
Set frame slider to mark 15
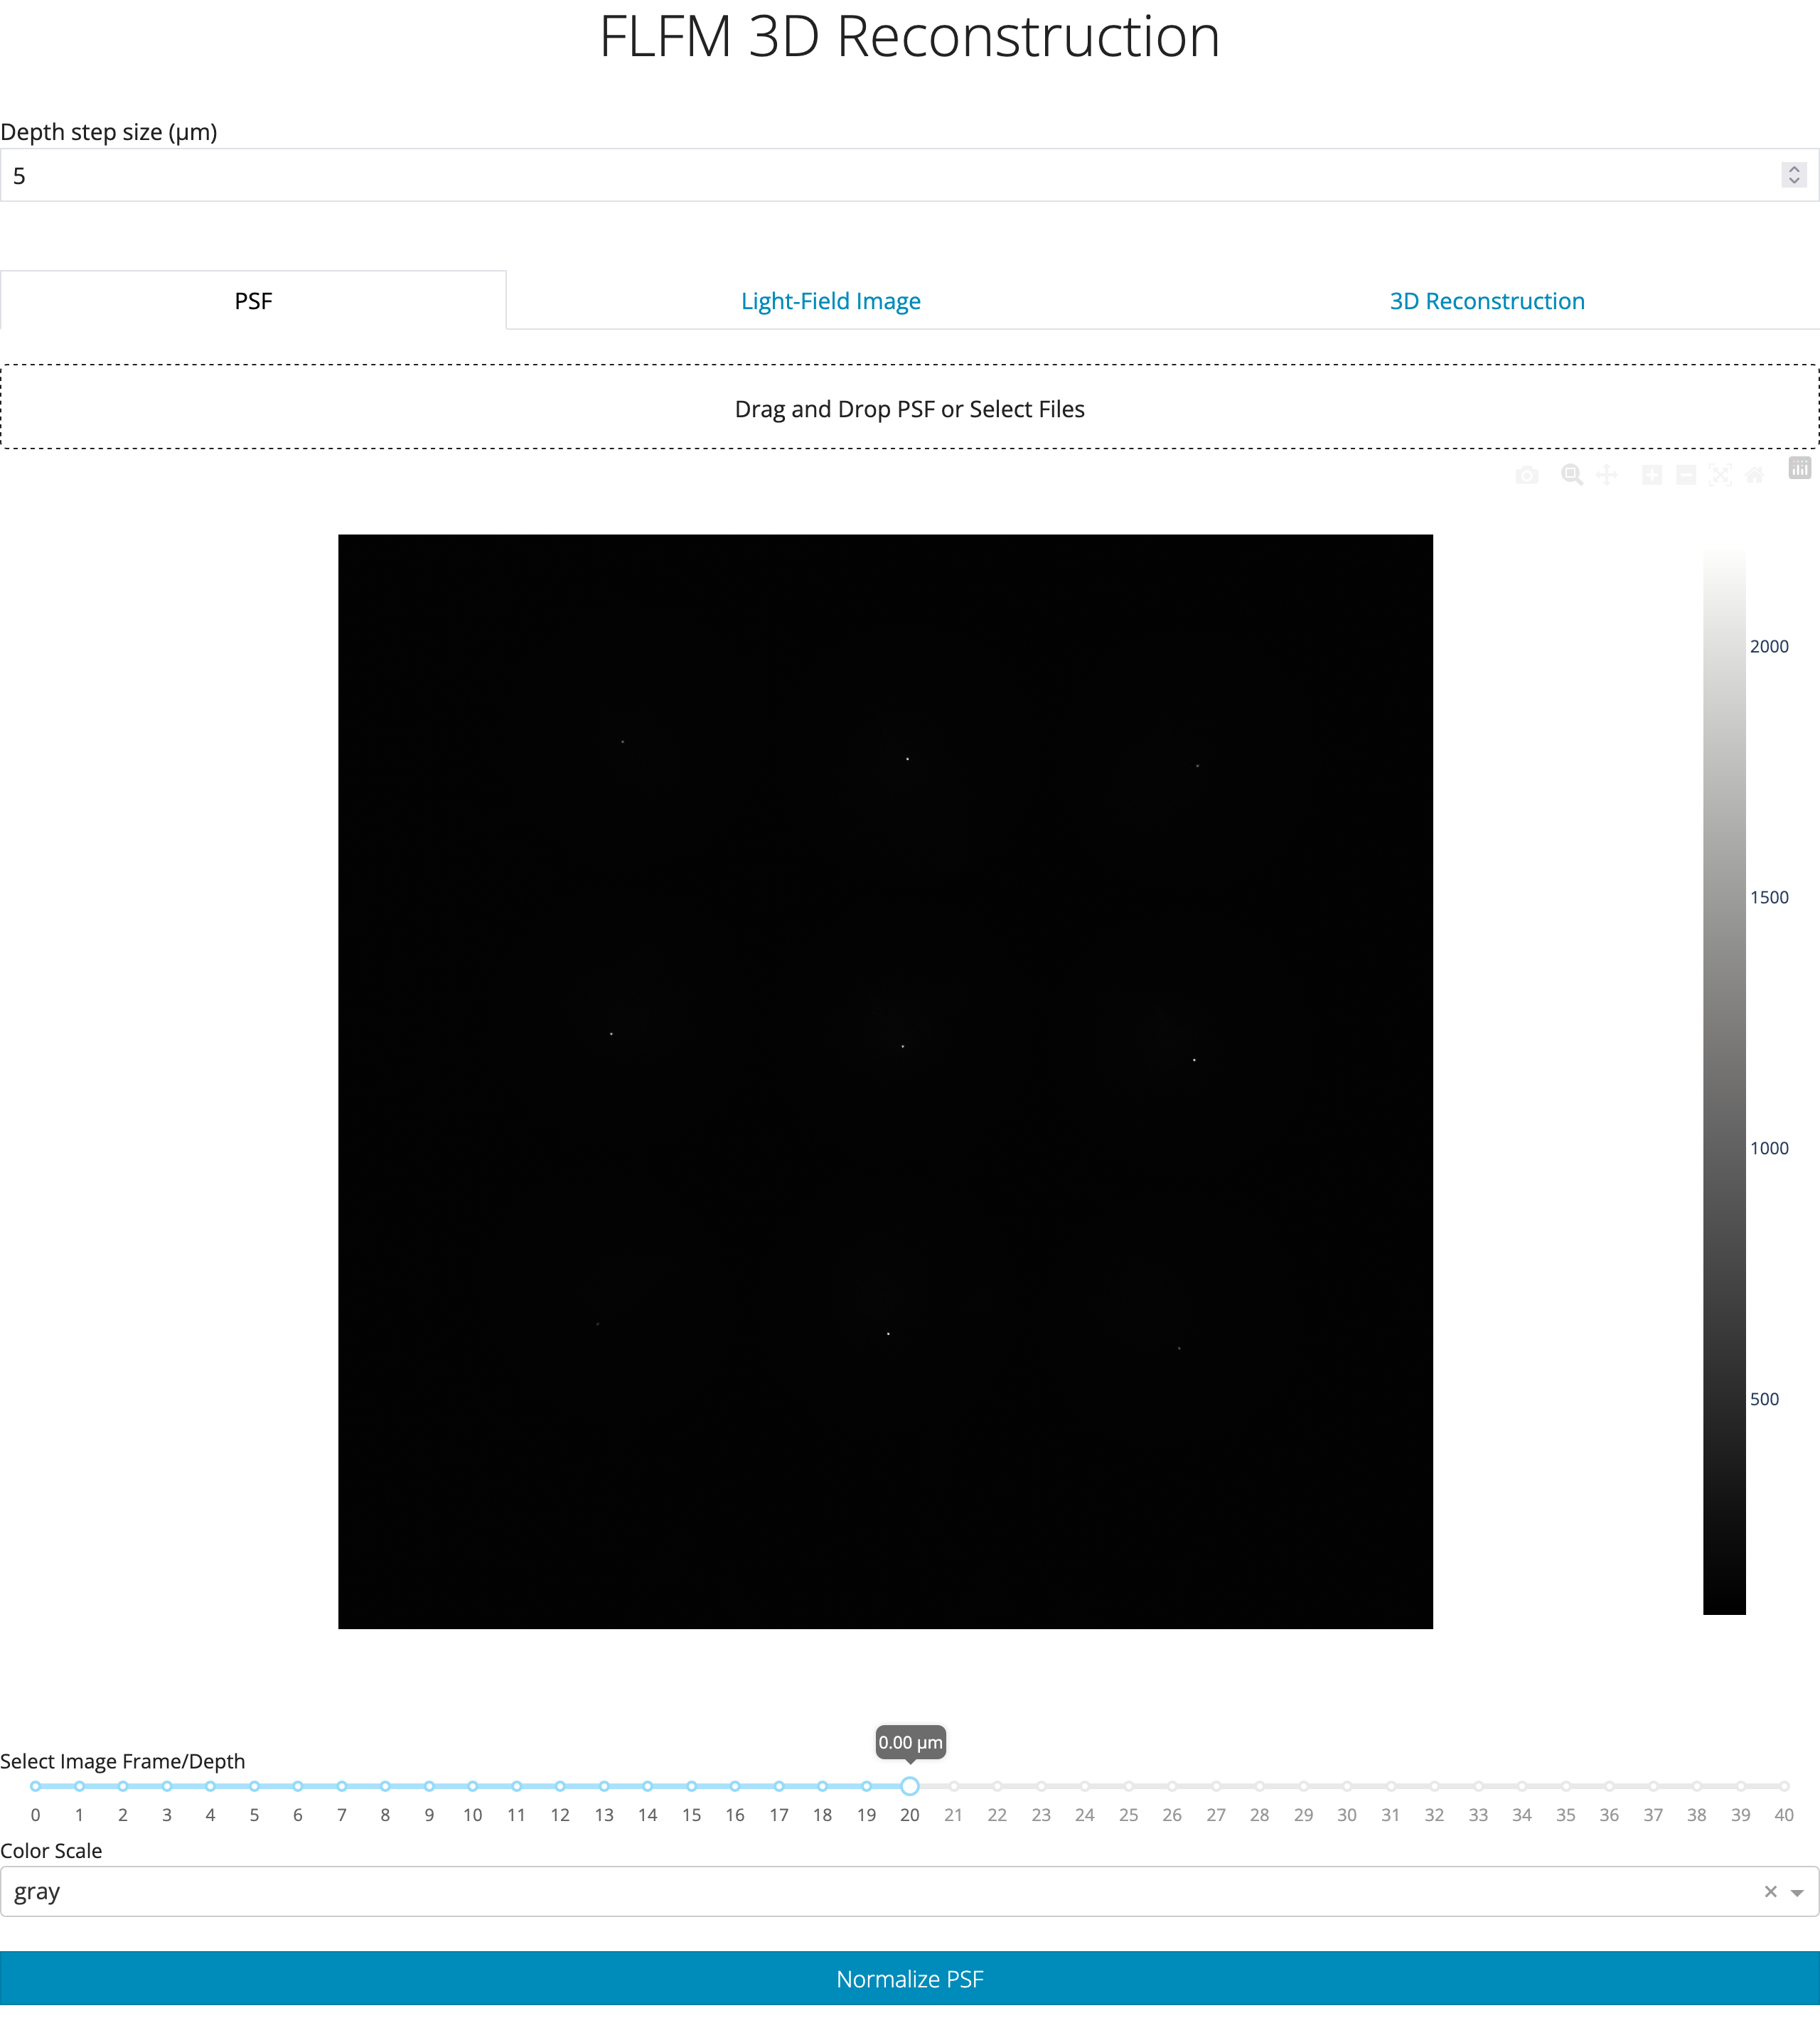point(691,1786)
